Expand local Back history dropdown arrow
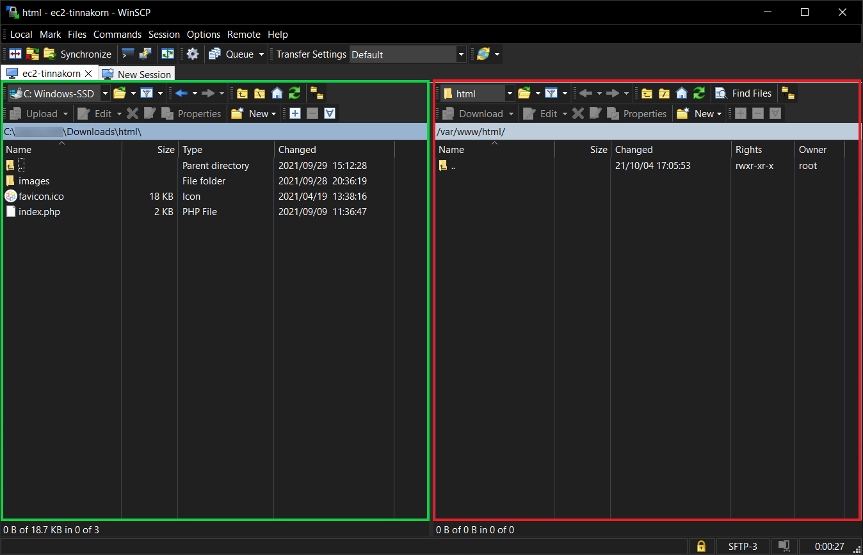Image resolution: width=863 pixels, height=555 pixels. point(195,93)
